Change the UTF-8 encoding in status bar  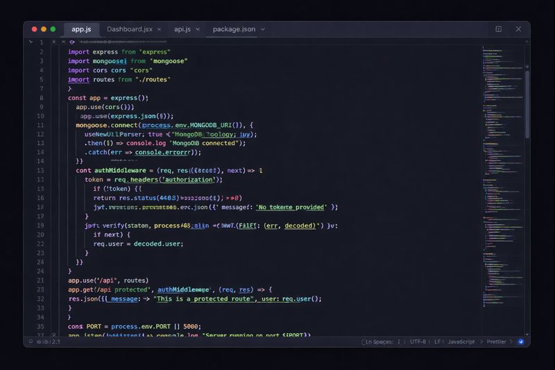418,342
